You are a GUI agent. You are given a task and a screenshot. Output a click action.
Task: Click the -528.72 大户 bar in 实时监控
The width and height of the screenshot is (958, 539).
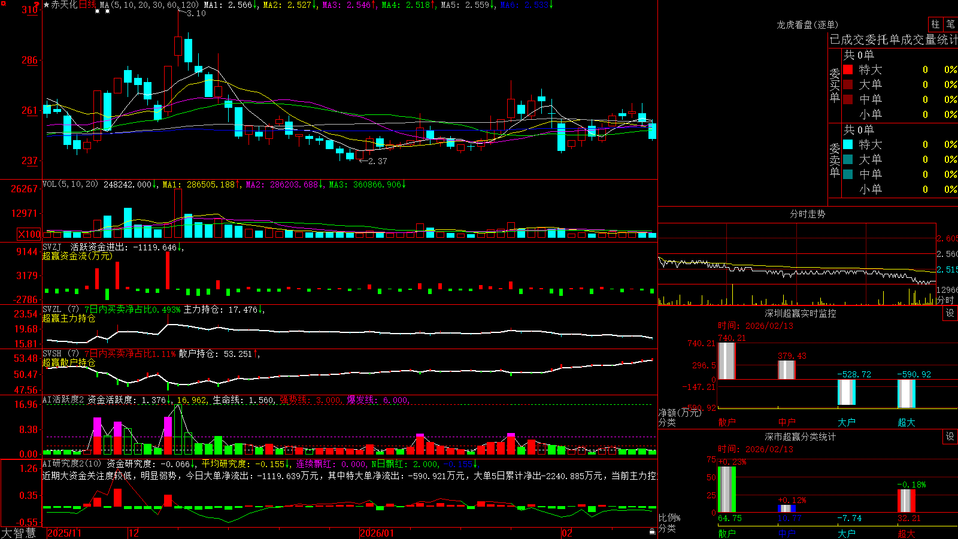pos(847,392)
